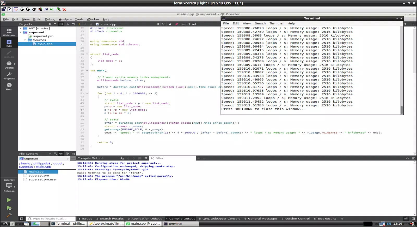Screen dimensions: 417x227
Task: Collapse the superset project node
Action: coord(20,32)
